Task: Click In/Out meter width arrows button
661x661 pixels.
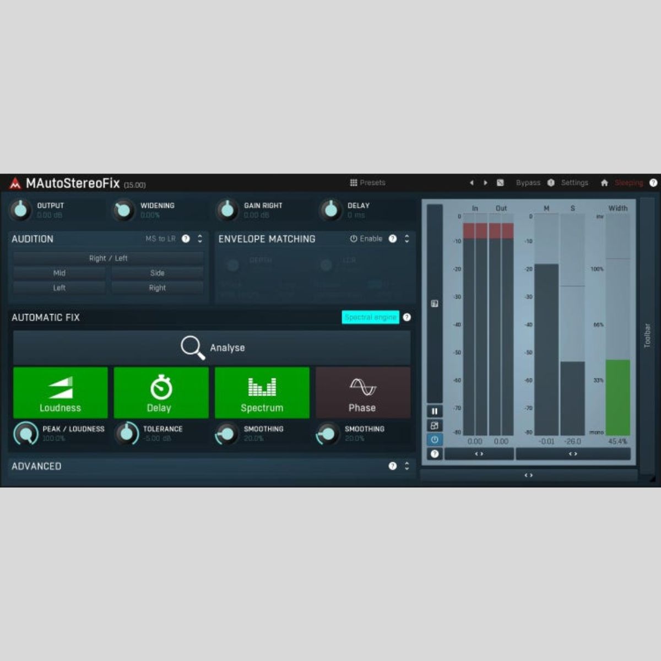Action: point(479,454)
